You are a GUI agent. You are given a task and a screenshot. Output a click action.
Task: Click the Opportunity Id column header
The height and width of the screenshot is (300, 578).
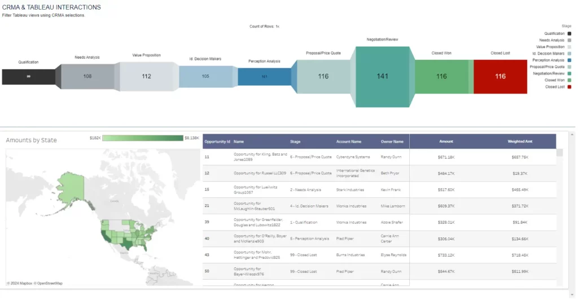coord(217,142)
